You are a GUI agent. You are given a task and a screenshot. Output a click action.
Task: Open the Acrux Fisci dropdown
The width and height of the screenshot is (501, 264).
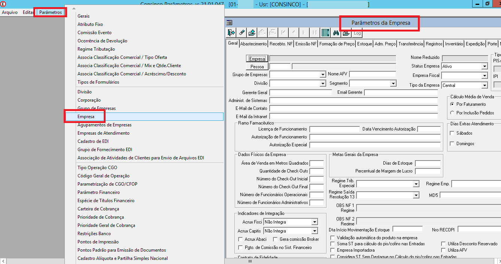pyautogui.click(x=315, y=222)
